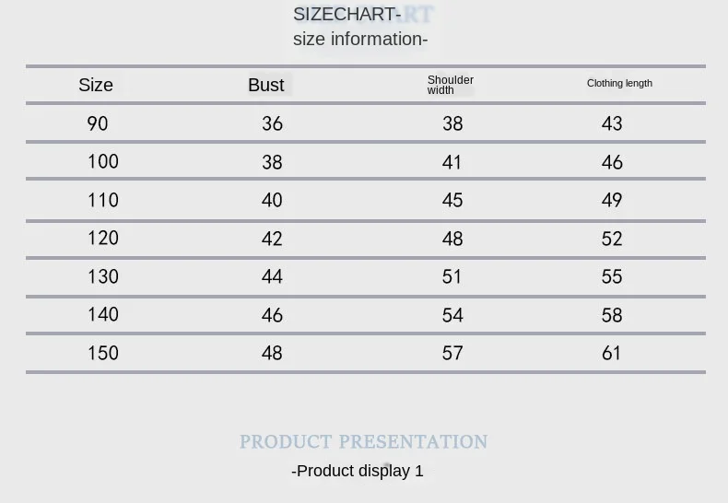Click the size 140 row label
This screenshot has height=503, width=728.
pos(103,315)
